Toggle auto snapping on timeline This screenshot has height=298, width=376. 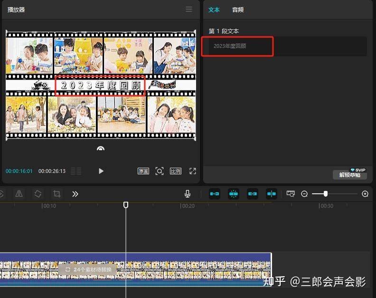pyautogui.click(x=233, y=194)
